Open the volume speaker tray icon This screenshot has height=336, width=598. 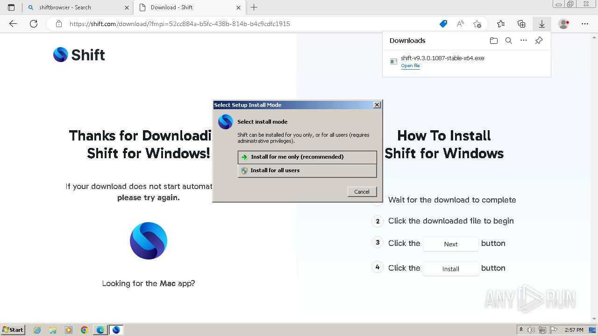pos(531,330)
